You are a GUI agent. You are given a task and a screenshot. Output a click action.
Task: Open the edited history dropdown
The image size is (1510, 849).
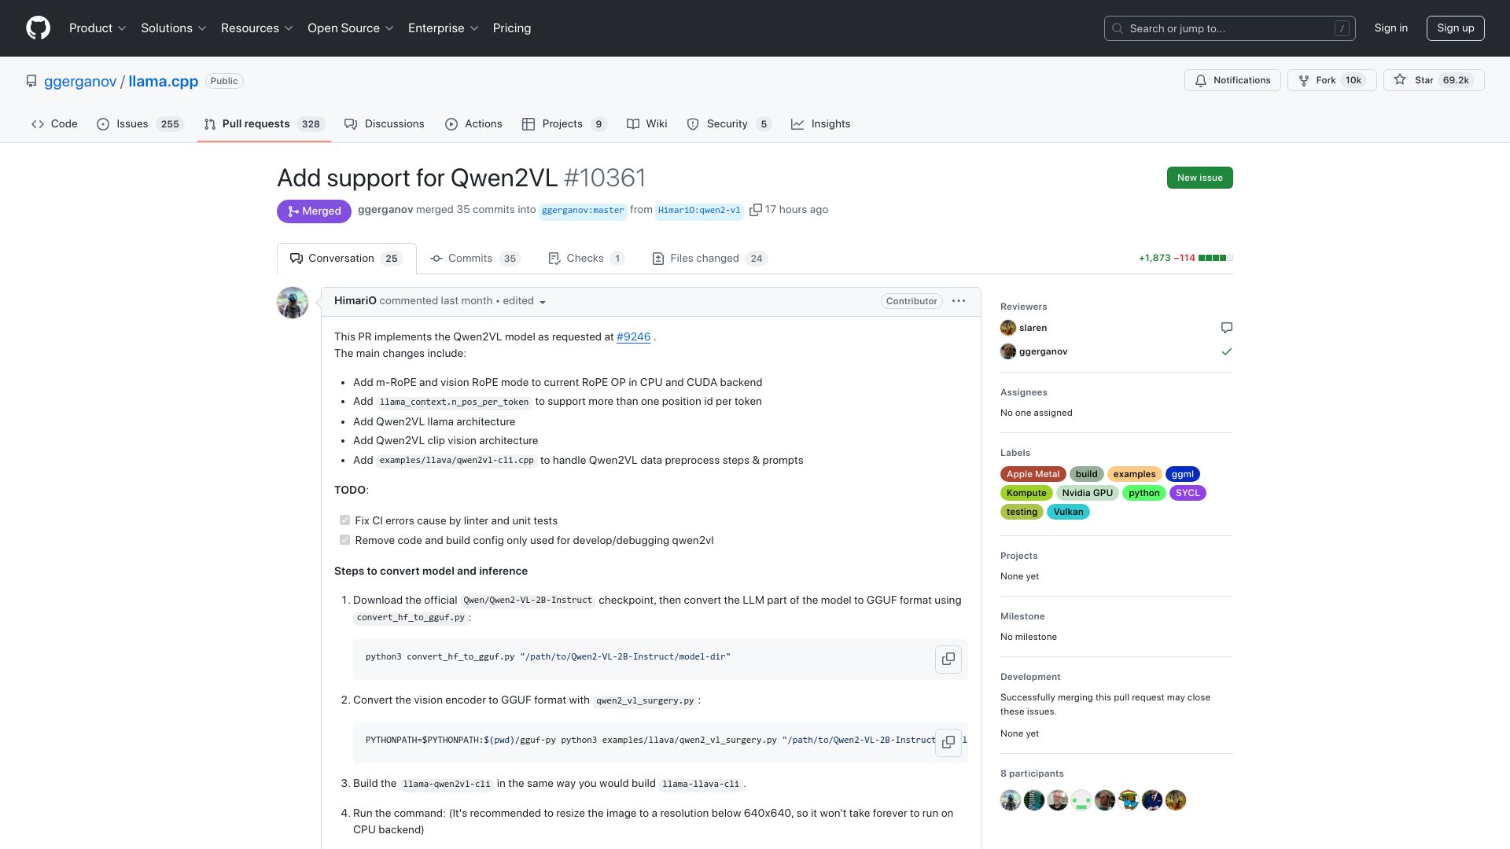click(525, 301)
